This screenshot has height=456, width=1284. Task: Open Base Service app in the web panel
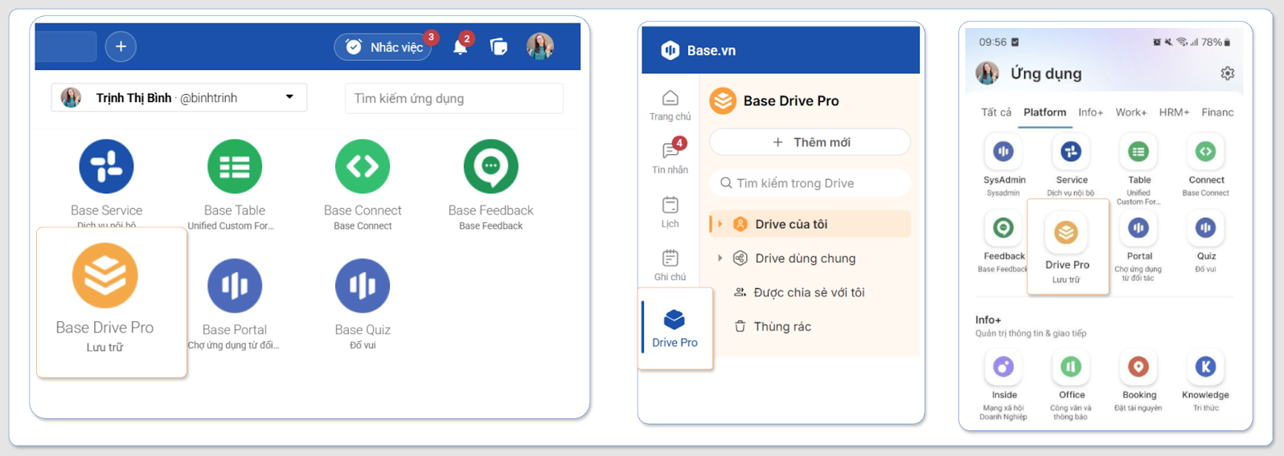click(x=106, y=167)
